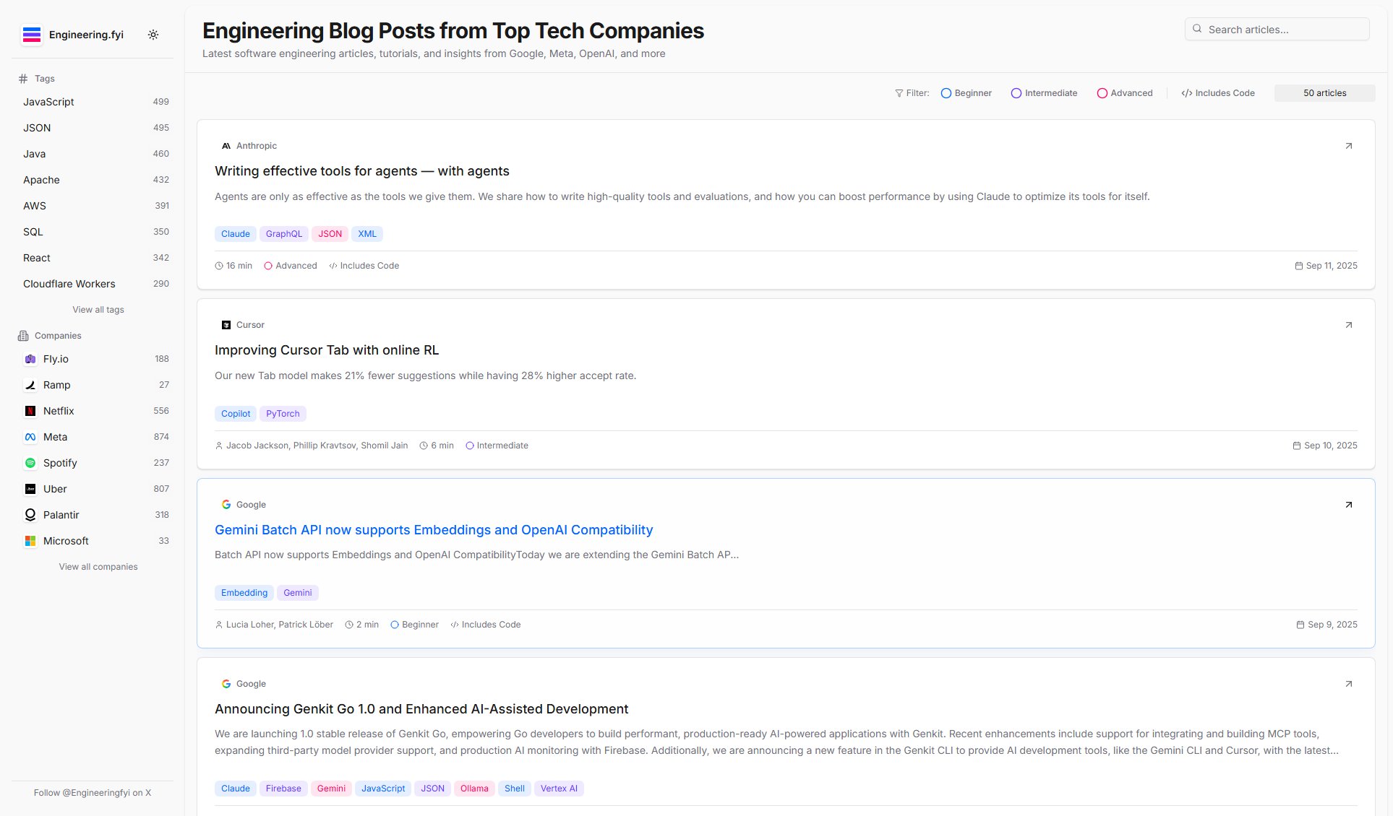Click the XML tag chip
Viewport: 1393px width, 816px height.
click(x=367, y=234)
